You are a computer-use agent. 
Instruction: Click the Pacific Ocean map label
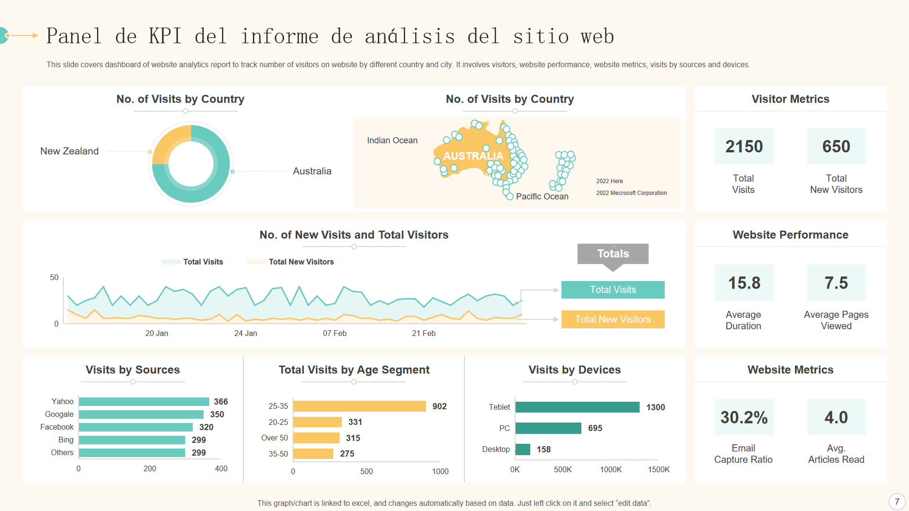[x=542, y=196]
